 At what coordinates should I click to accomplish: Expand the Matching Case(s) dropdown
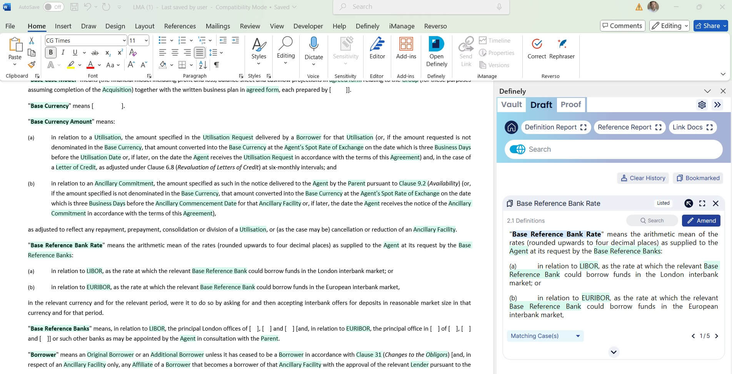(x=545, y=336)
